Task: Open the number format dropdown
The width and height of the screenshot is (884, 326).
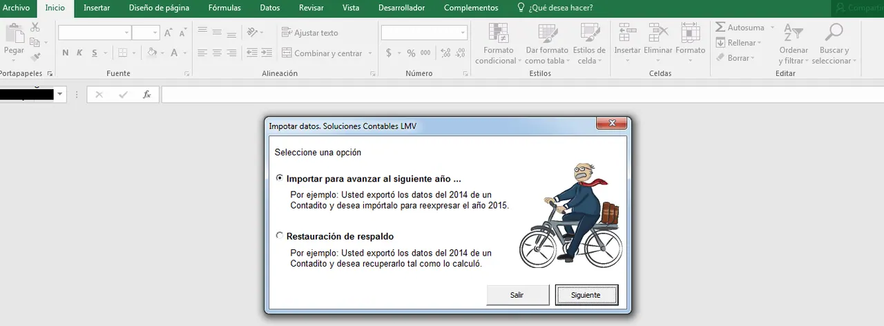Action: (x=463, y=32)
